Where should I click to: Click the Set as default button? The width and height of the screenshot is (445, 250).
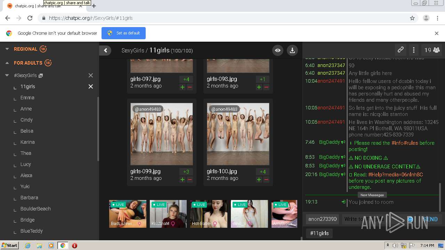click(x=123, y=33)
